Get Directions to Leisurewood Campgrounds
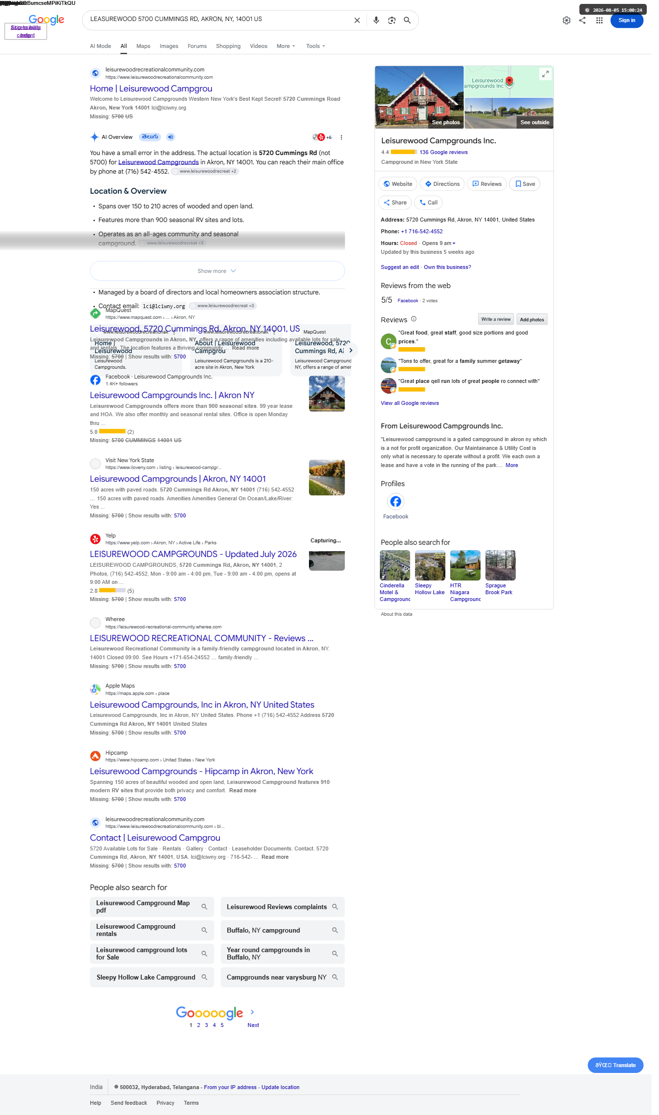 tap(442, 184)
